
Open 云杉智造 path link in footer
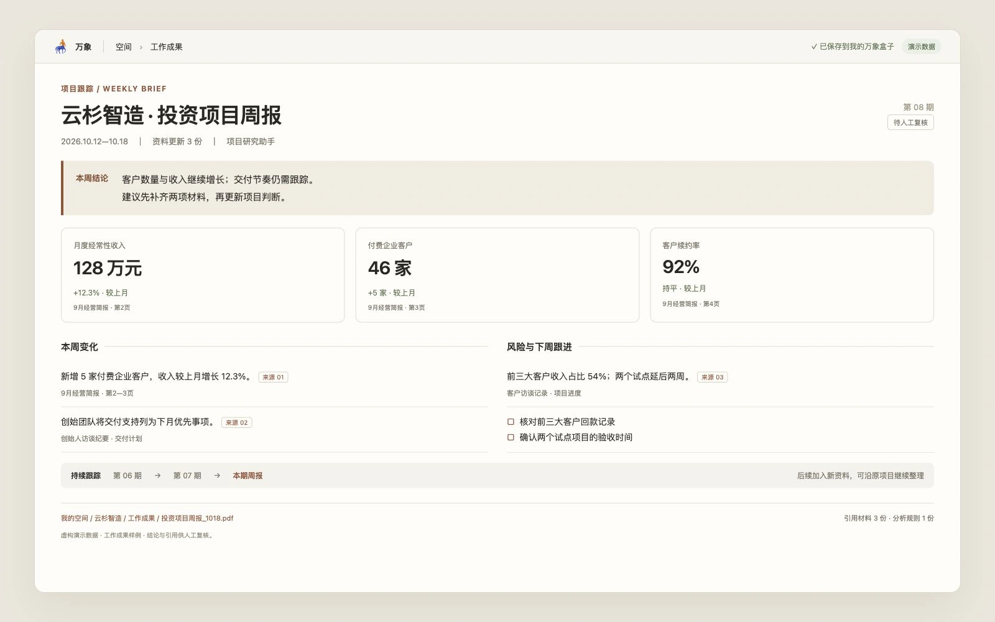click(108, 518)
